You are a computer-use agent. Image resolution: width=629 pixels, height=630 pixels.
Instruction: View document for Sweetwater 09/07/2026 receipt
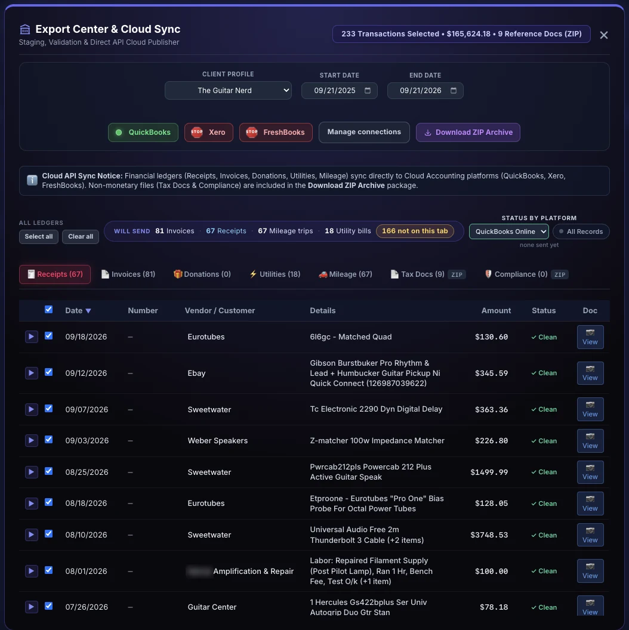[590, 409]
